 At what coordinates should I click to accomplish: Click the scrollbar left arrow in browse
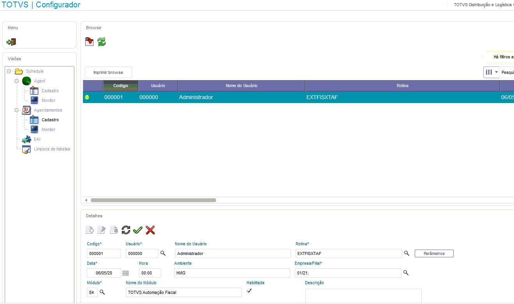[x=86, y=200]
